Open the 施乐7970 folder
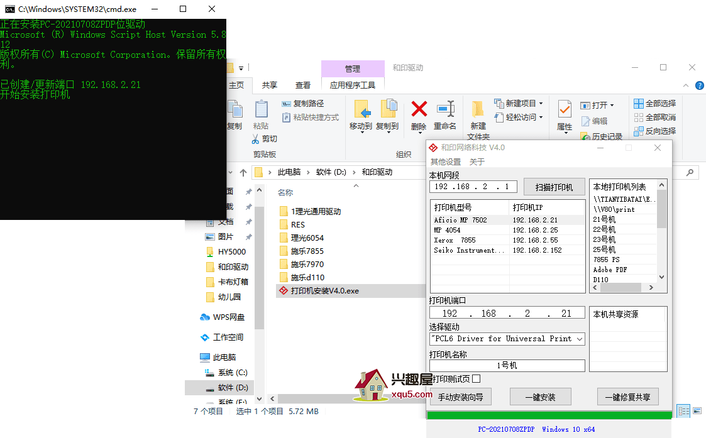Screen dimensions: 706x438 click(x=307, y=264)
